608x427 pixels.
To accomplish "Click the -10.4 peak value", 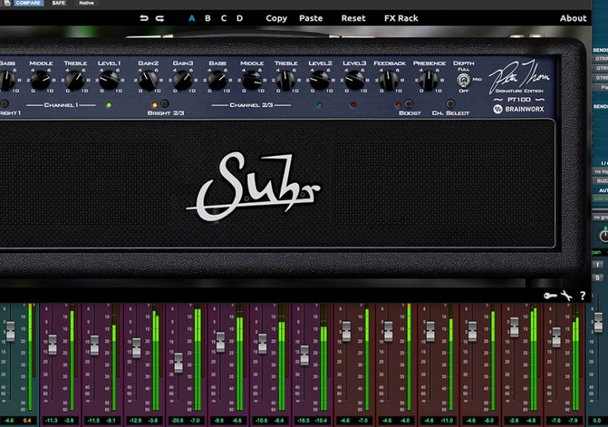I will coord(321,420).
